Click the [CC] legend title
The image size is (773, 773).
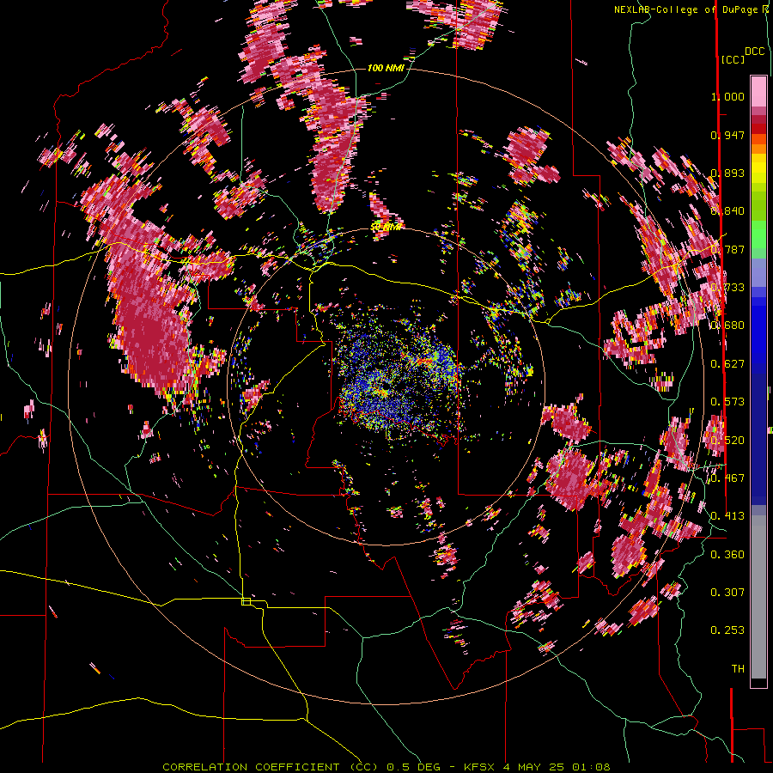tap(733, 59)
